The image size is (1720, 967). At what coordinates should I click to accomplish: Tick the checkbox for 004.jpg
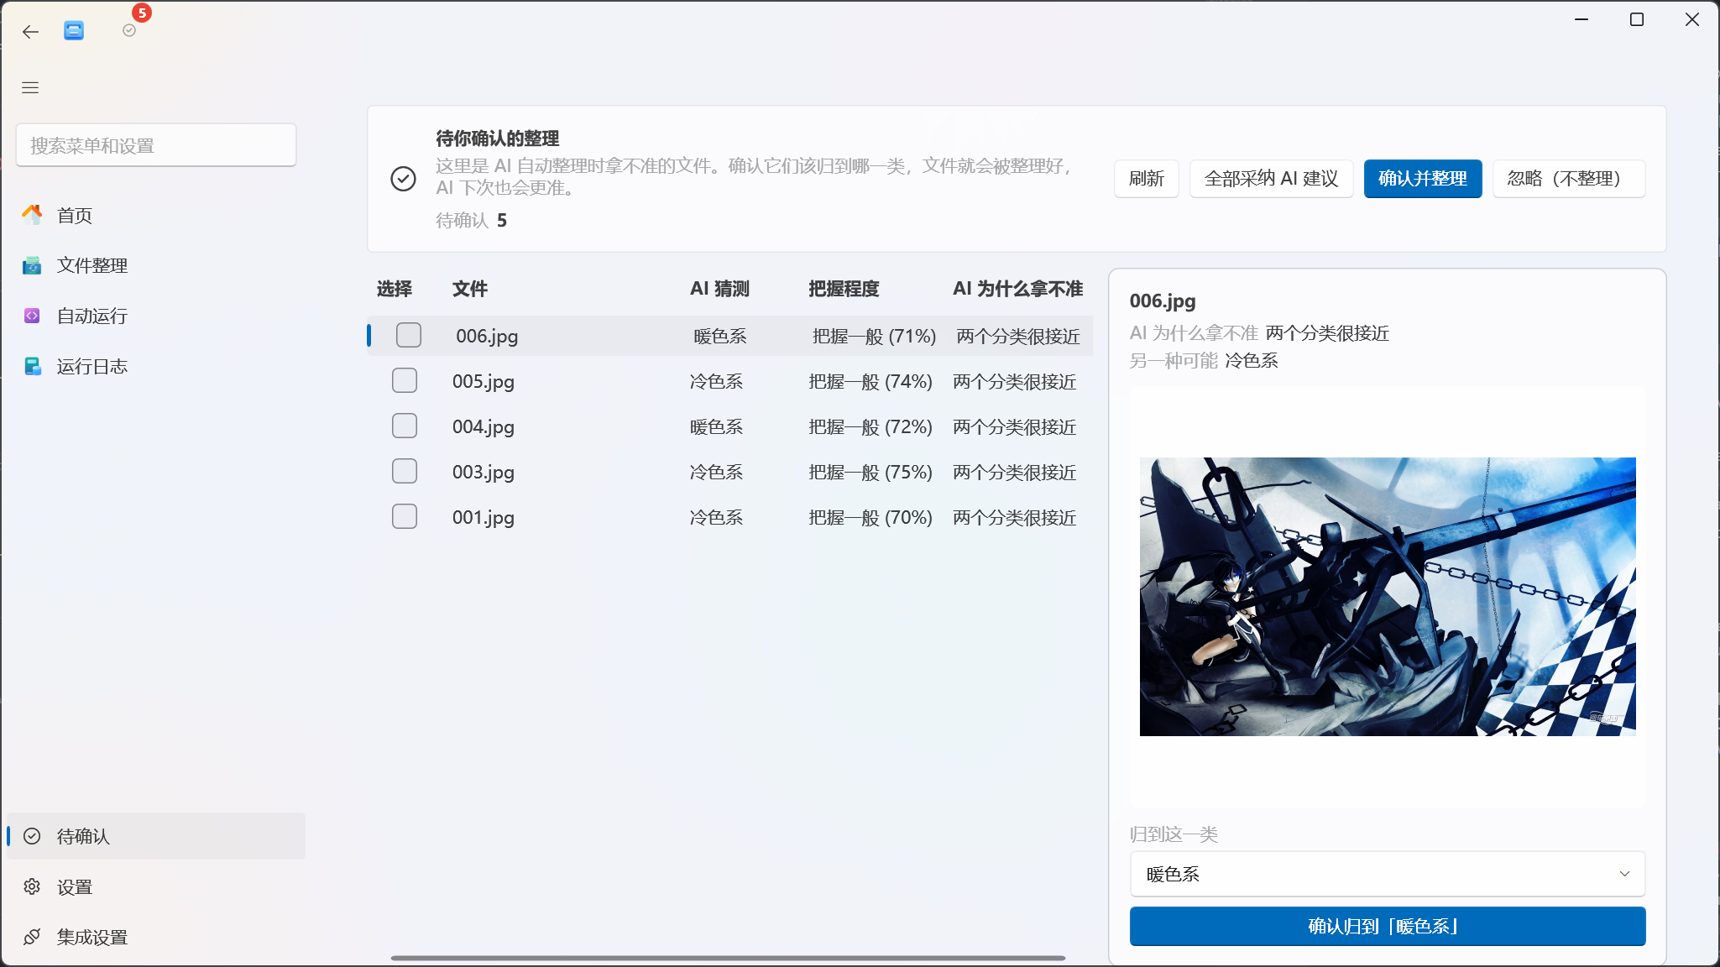point(405,426)
